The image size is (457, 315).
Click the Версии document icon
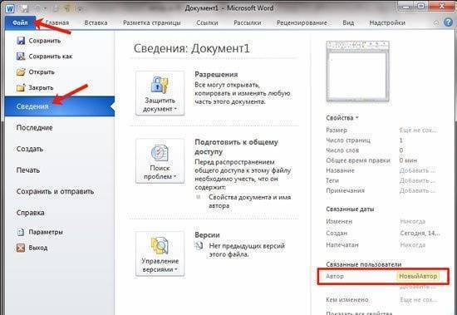pos(199,246)
